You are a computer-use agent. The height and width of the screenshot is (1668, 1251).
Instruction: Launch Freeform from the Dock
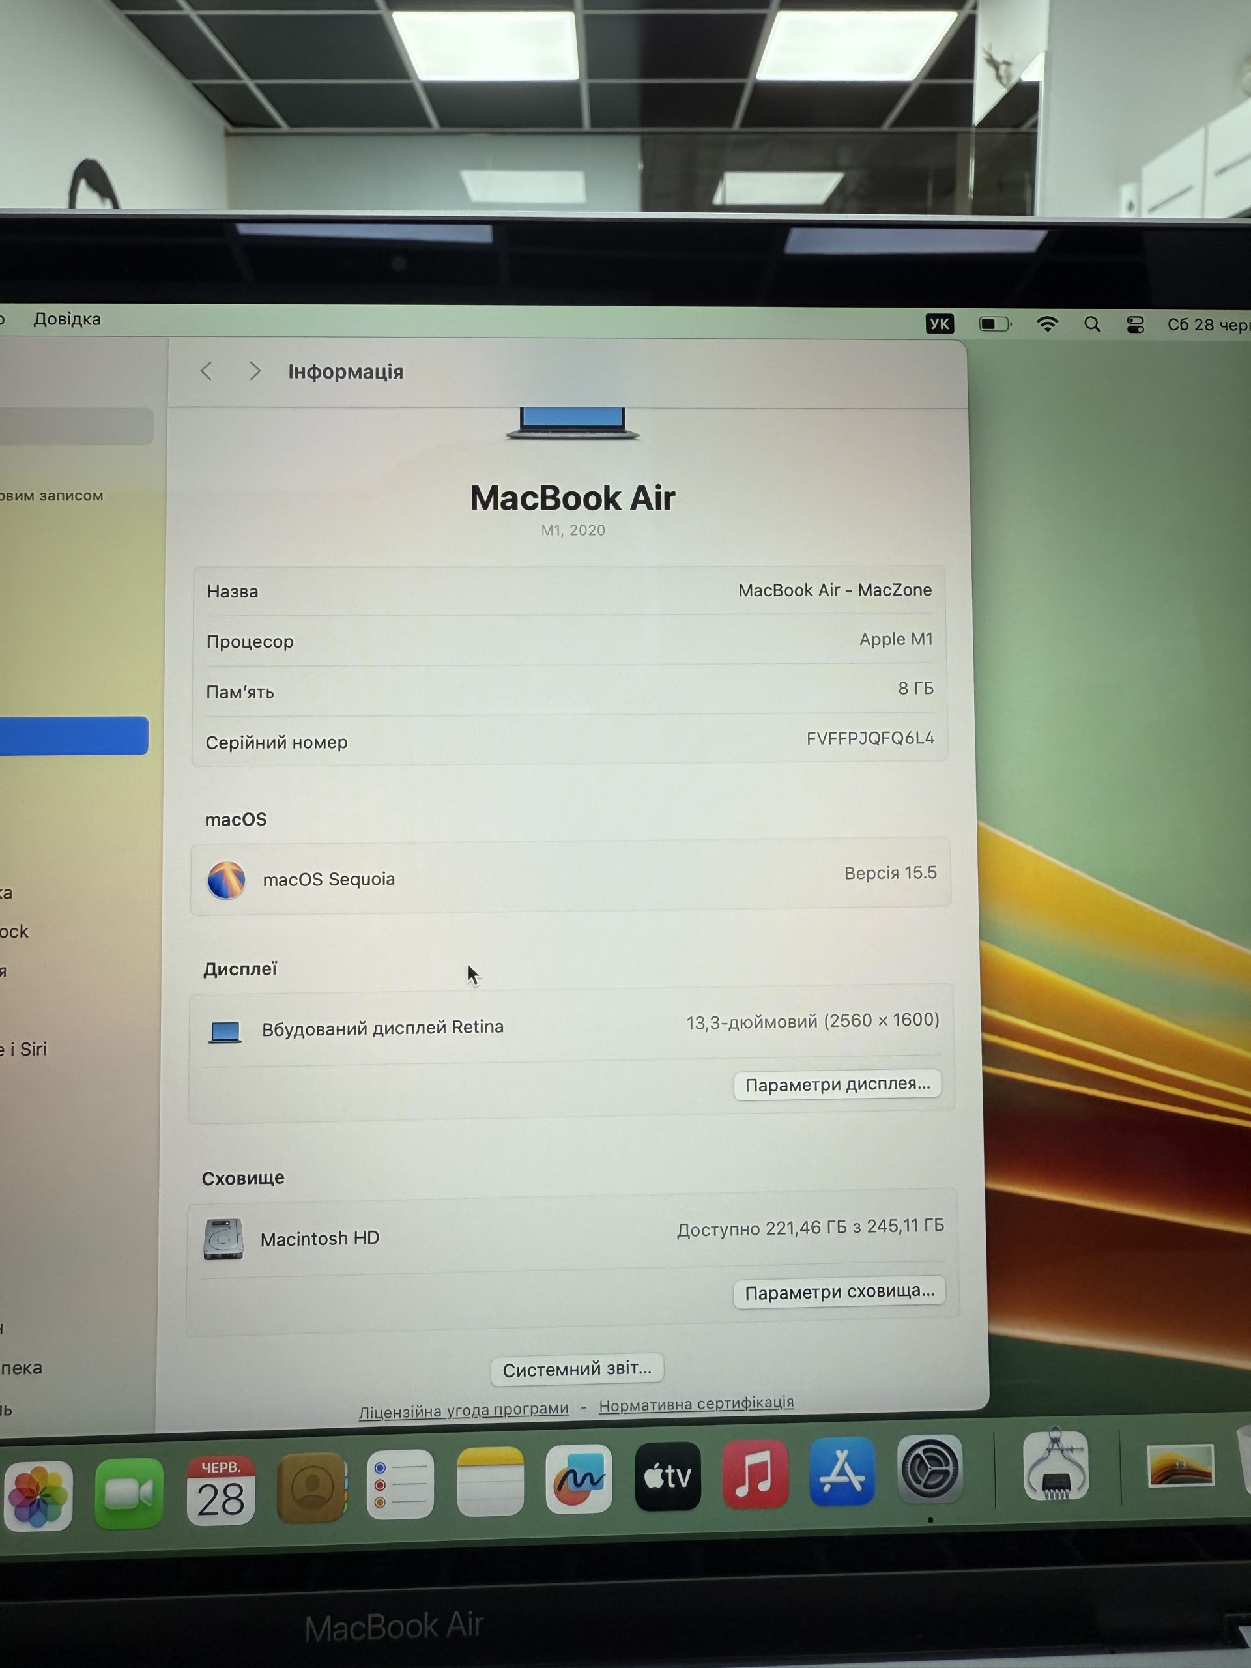tap(579, 1478)
